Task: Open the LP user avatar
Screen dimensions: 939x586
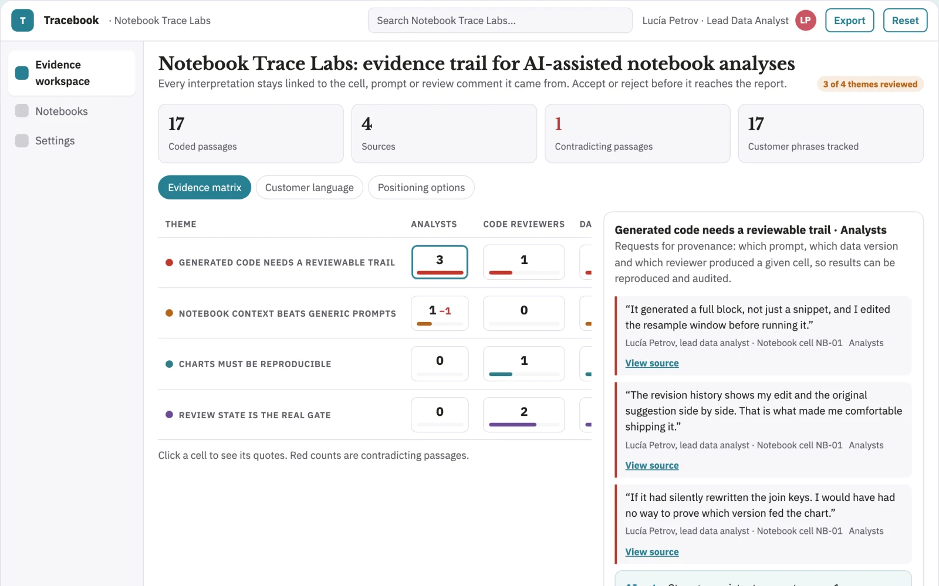Action: click(x=805, y=21)
